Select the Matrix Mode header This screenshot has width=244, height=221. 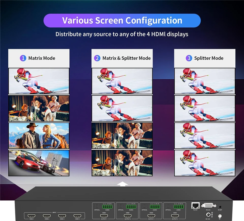[39, 58]
